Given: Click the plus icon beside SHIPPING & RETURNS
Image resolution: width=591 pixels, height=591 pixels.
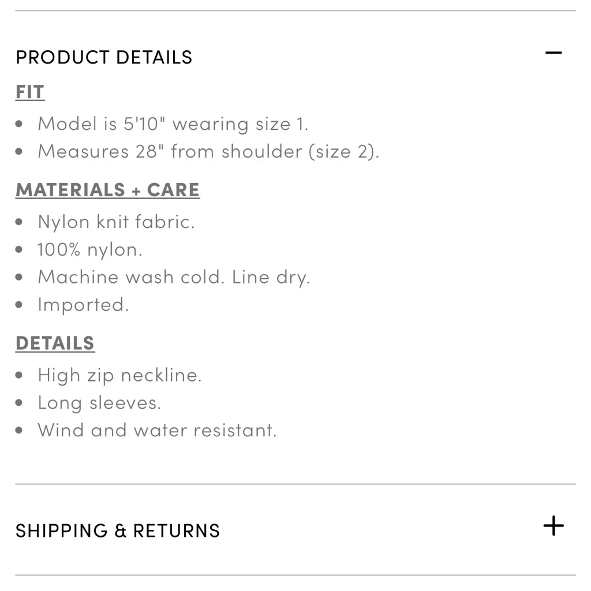Looking at the screenshot, I should [553, 526].
